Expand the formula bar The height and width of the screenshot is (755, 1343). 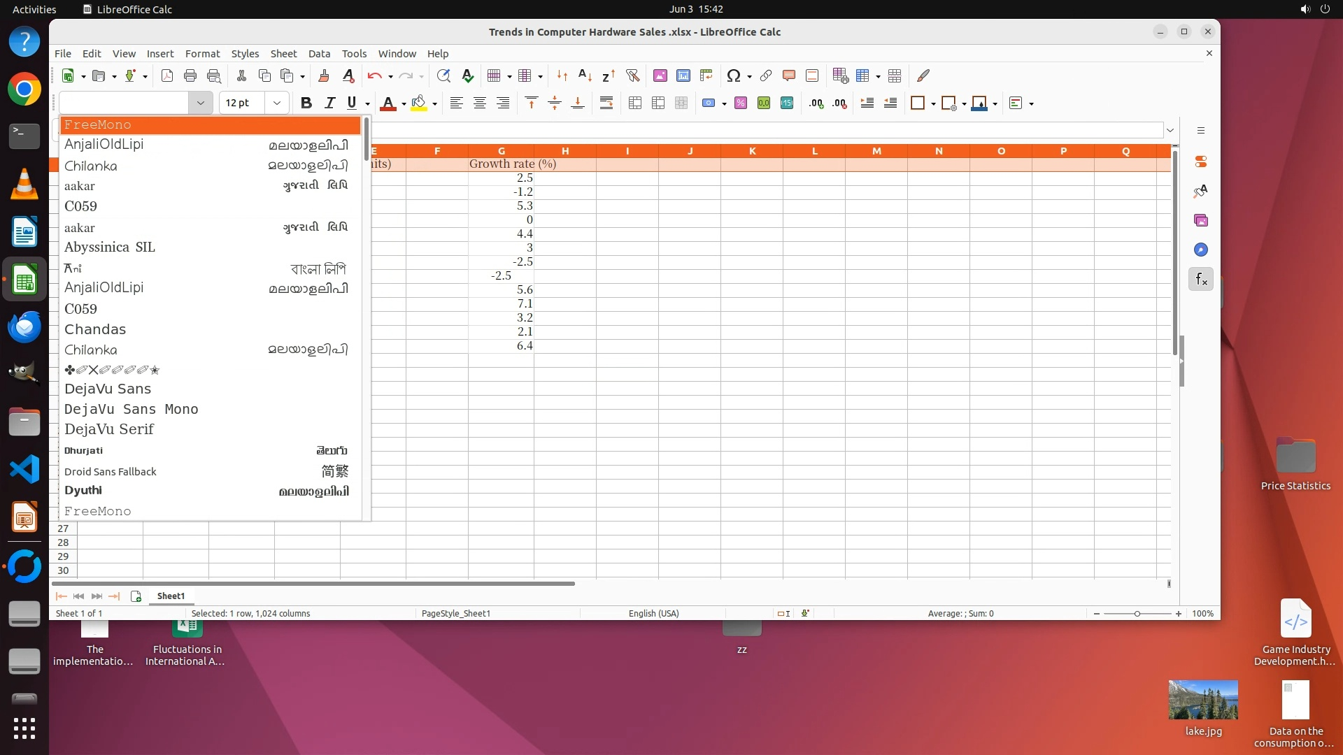click(x=1170, y=131)
